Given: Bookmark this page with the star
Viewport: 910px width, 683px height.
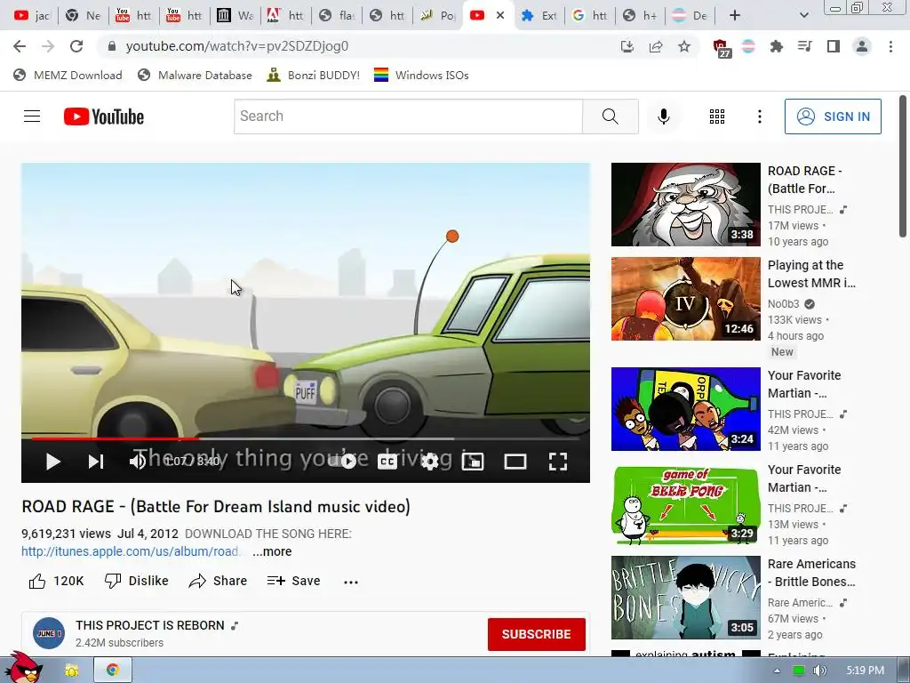Looking at the screenshot, I should point(684,46).
